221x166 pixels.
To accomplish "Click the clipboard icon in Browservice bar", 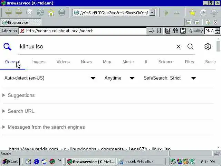I will (183, 31).
